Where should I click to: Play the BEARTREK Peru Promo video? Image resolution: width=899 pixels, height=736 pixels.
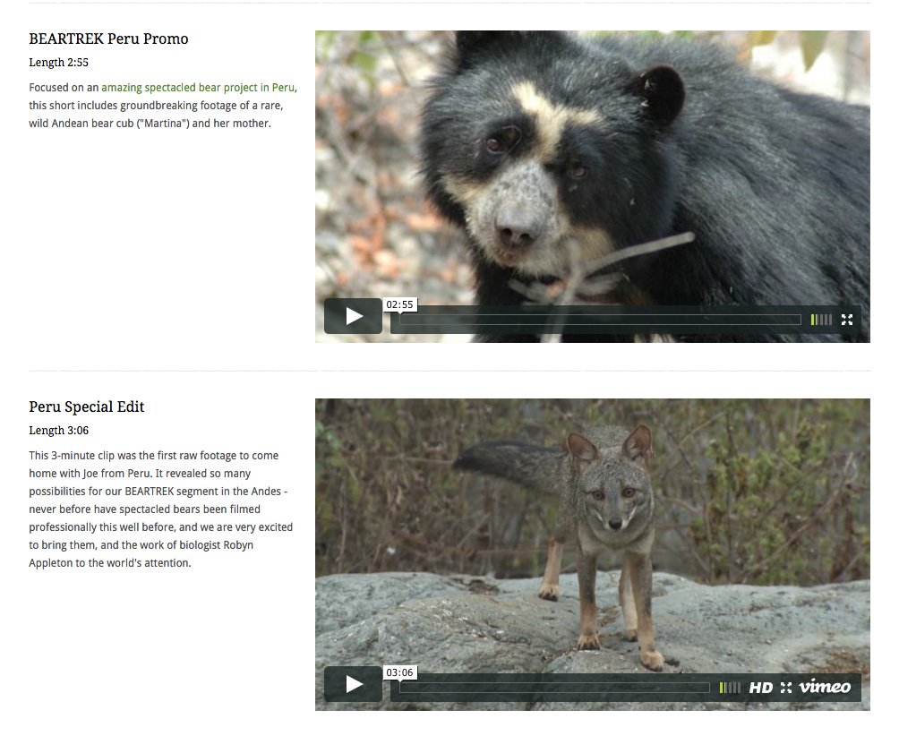click(x=353, y=316)
